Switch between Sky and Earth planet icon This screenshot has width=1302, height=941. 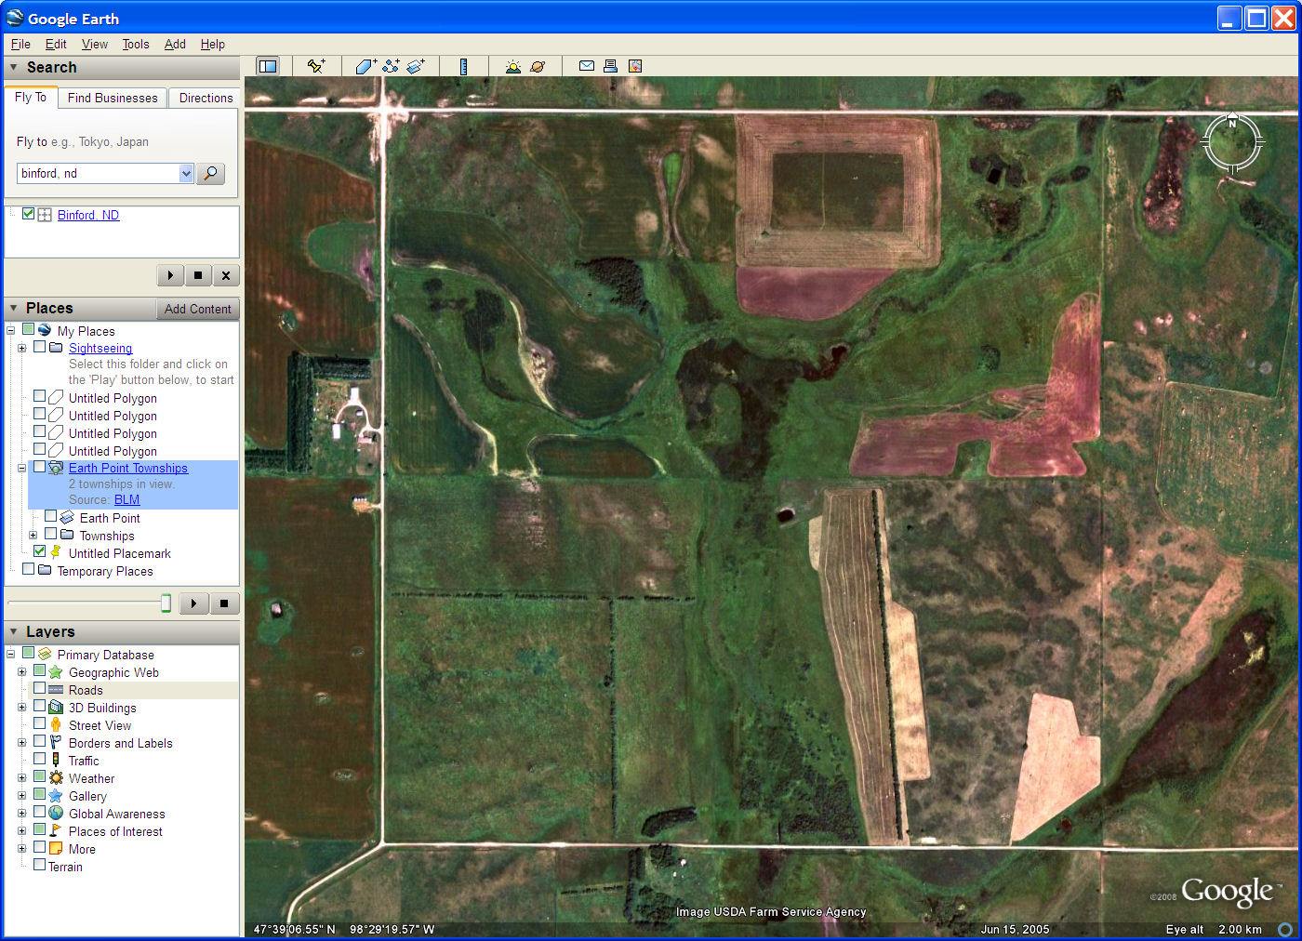coord(538,66)
